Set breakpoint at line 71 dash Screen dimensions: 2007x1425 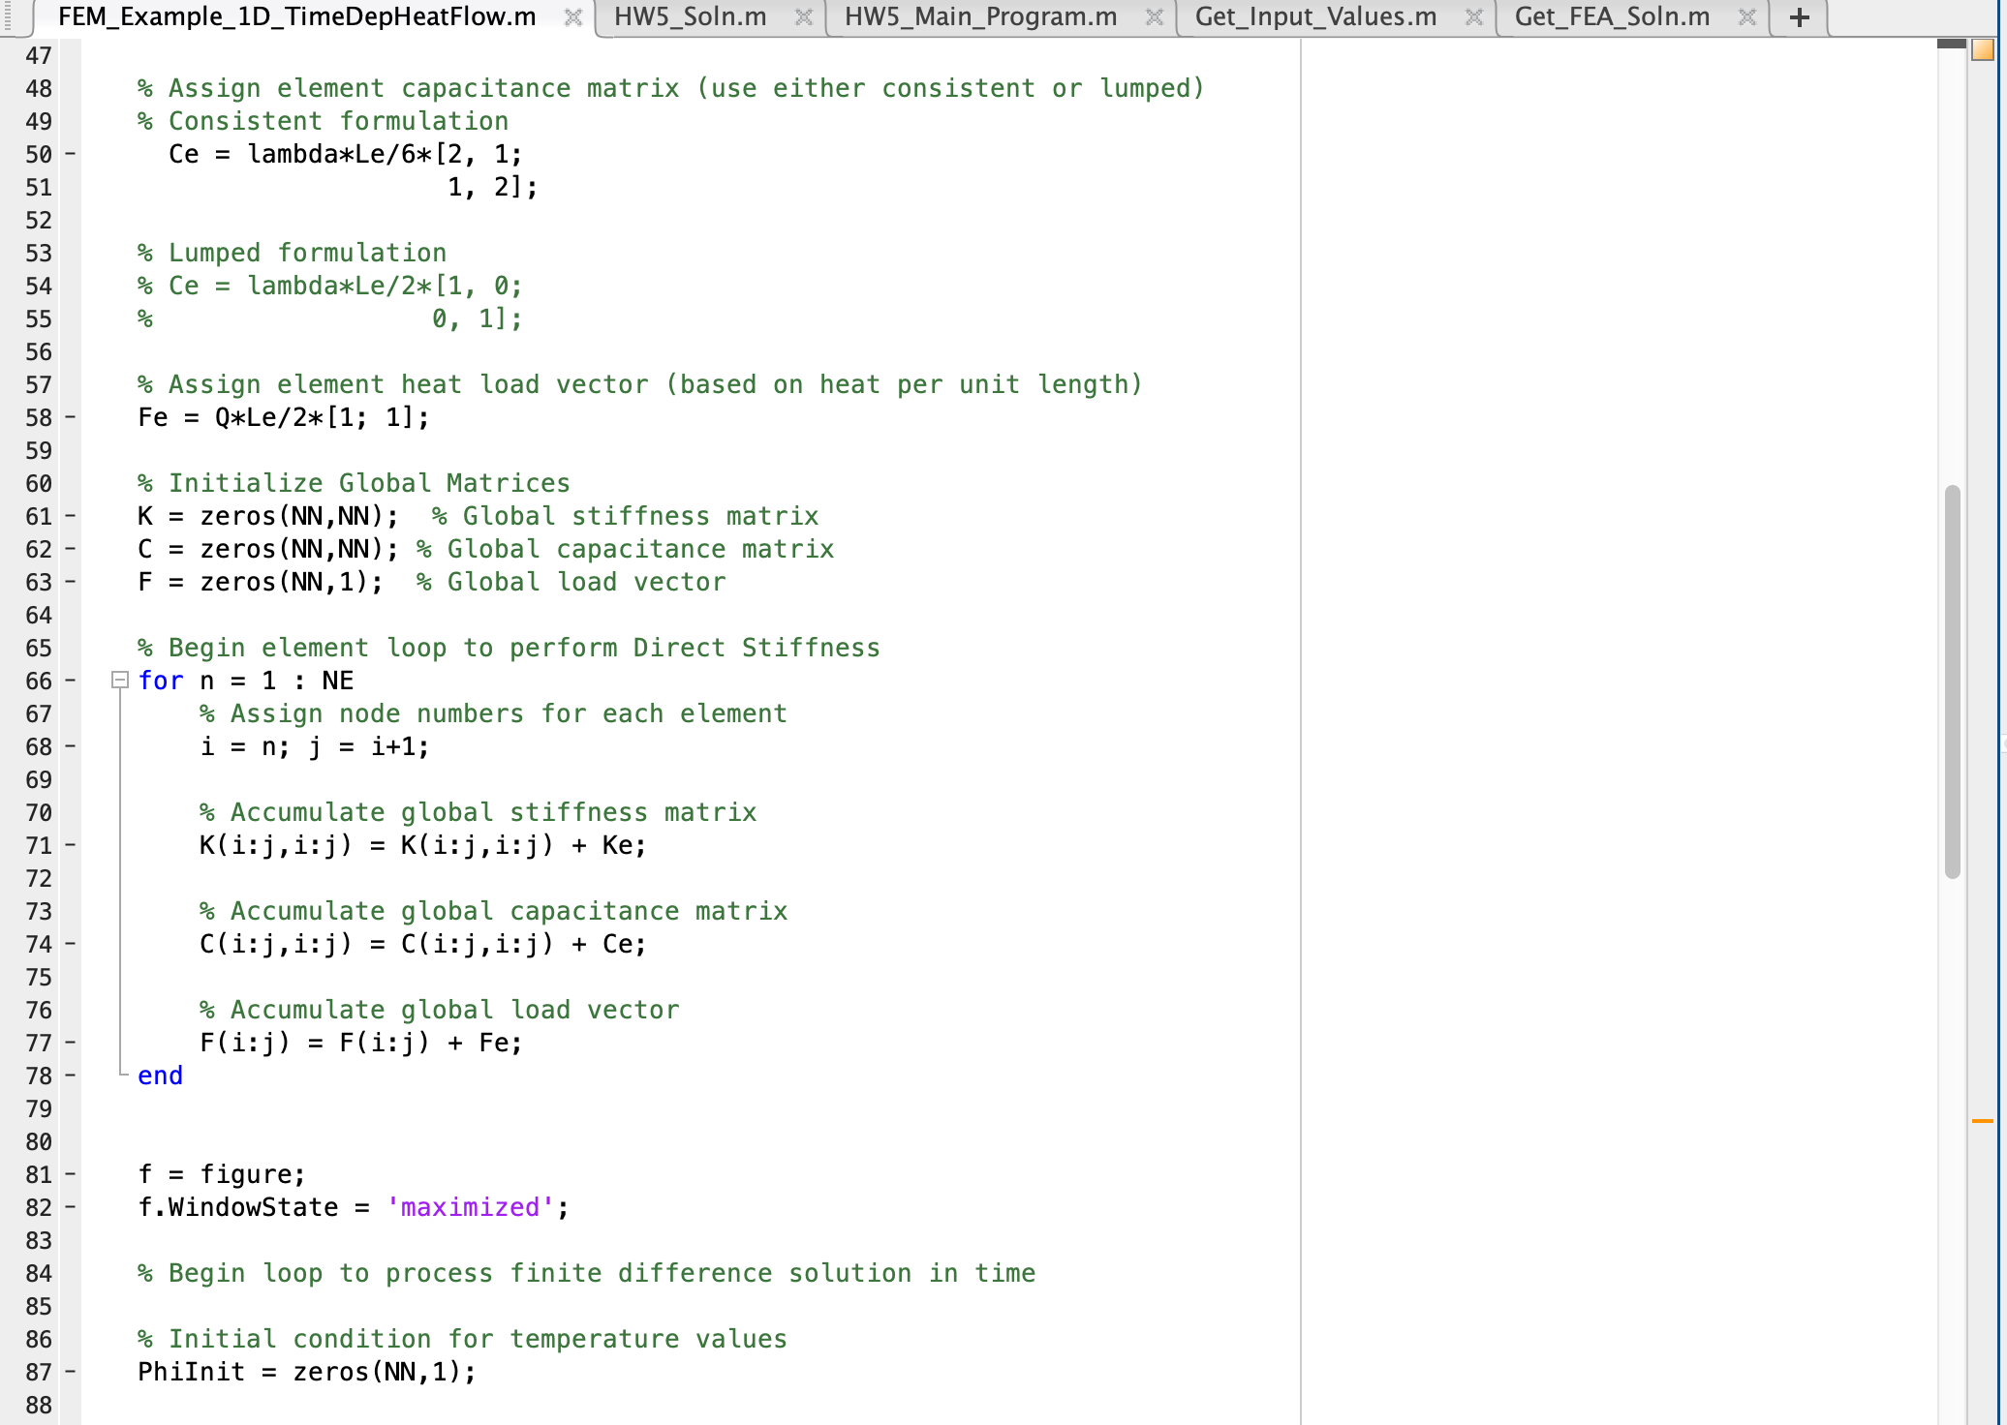[70, 844]
